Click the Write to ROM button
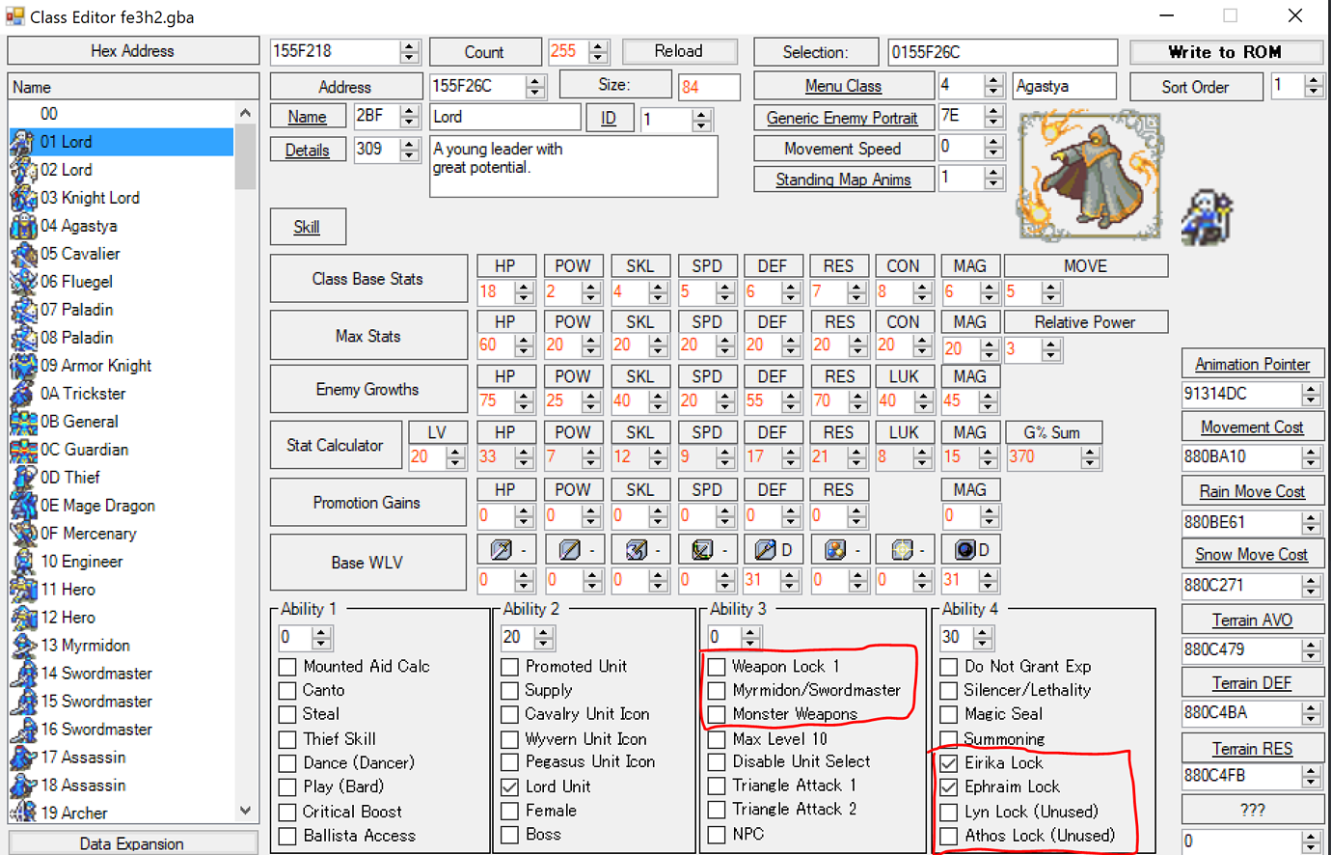1331x855 pixels. point(1226,51)
